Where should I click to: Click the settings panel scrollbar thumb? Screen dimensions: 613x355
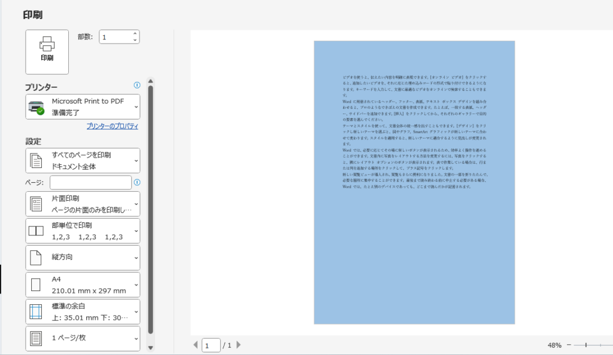pos(150,210)
